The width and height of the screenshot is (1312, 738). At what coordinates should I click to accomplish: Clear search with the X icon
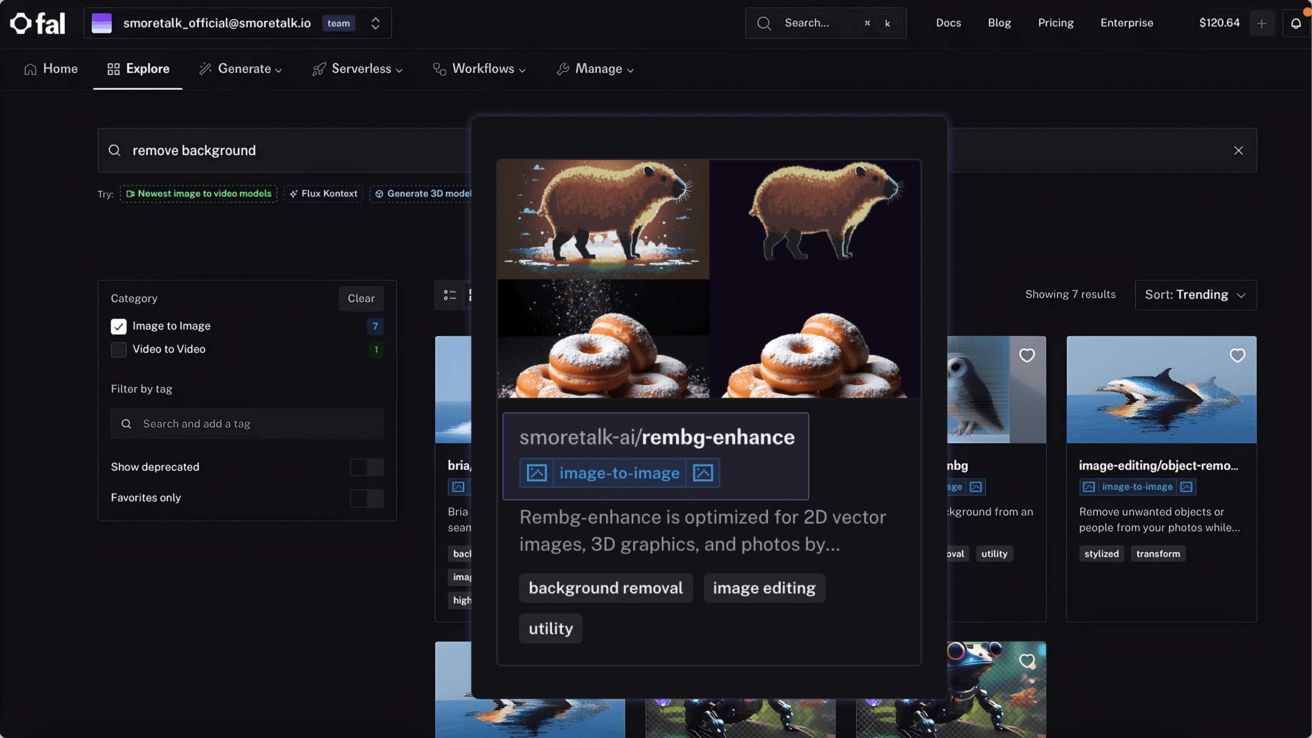(x=1238, y=151)
